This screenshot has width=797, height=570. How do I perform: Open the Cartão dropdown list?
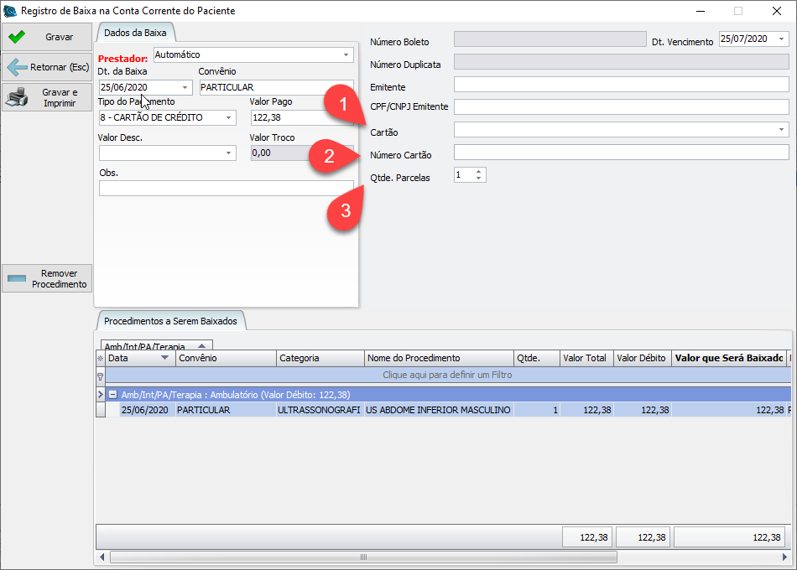pos(781,130)
